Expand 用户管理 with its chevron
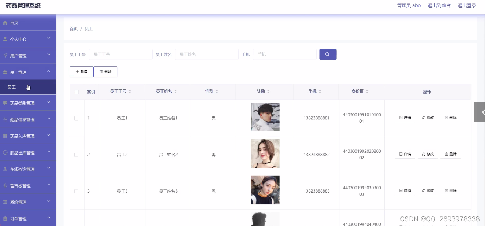This screenshot has width=485, height=226. 49,55
